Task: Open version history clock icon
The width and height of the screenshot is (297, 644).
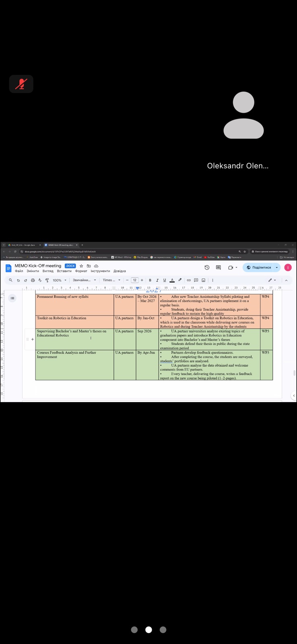Action: pos(207,268)
